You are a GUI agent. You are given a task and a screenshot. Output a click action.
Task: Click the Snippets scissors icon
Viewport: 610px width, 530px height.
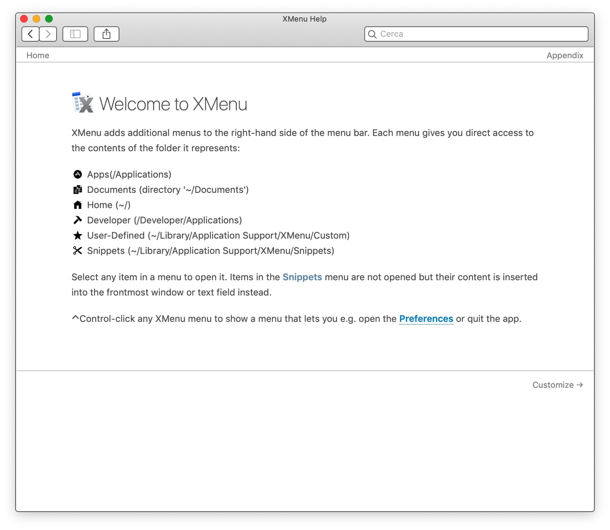click(x=78, y=251)
